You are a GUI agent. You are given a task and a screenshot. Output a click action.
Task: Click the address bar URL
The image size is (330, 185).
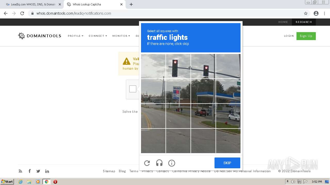coord(74,13)
